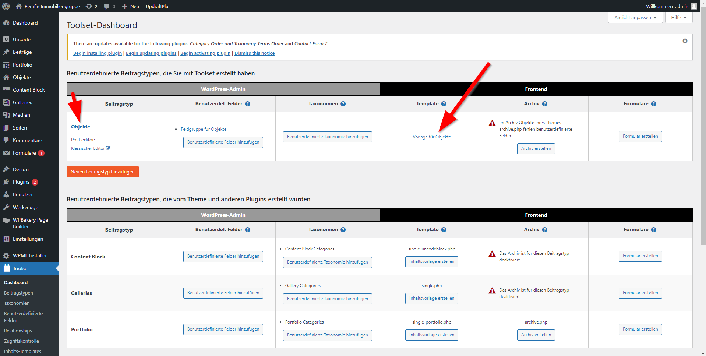
Task: Click the WordPress logo icon
Action: 6,6
